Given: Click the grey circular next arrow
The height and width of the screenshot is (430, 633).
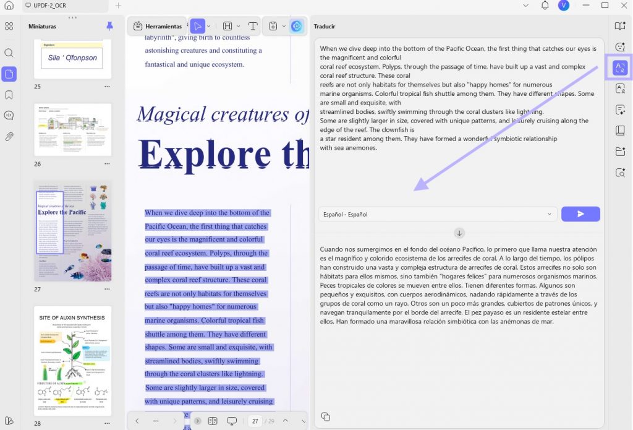Looking at the screenshot, I should pyautogui.click(x=197, y=421).
